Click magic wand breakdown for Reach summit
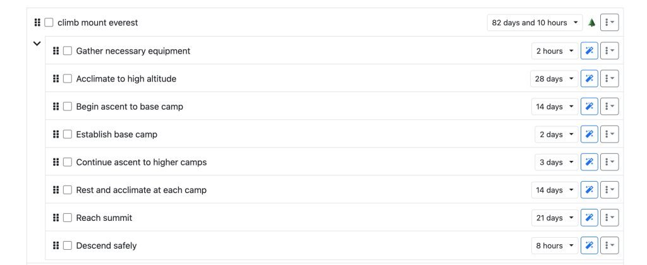The image size is (647, 265). 589,218
